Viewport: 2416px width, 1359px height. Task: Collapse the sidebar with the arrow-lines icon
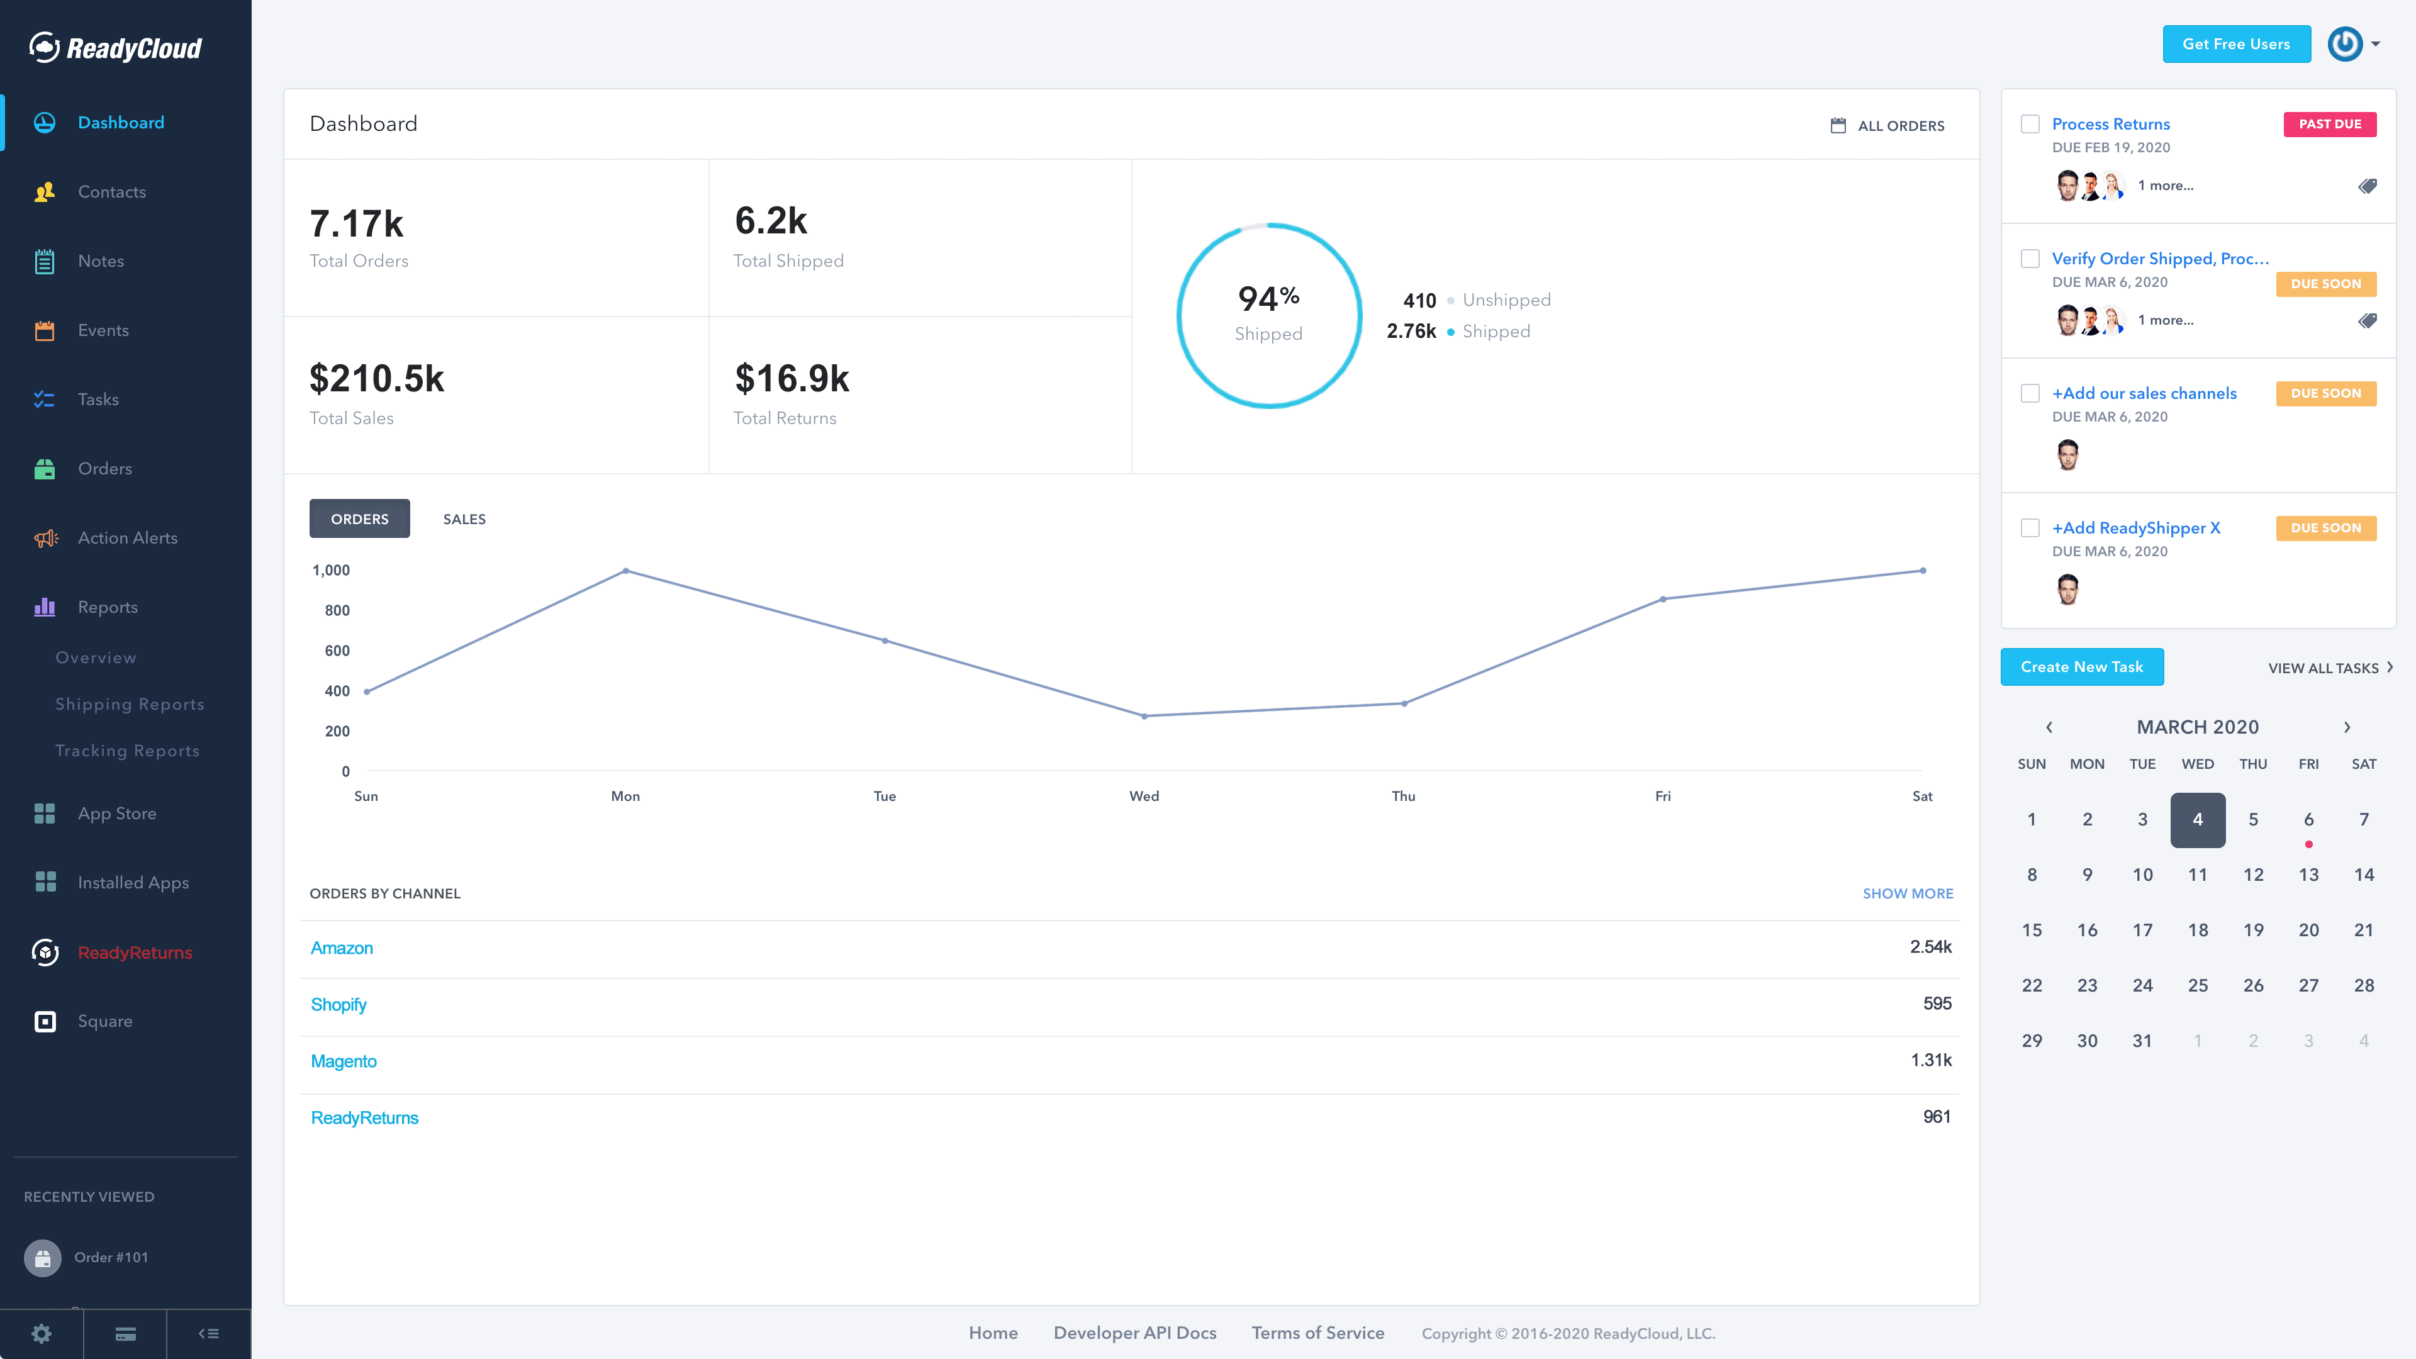(x=208, y=1333)
